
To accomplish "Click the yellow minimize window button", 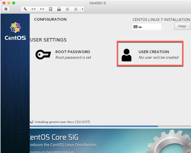I will click(x=9, y=3).
